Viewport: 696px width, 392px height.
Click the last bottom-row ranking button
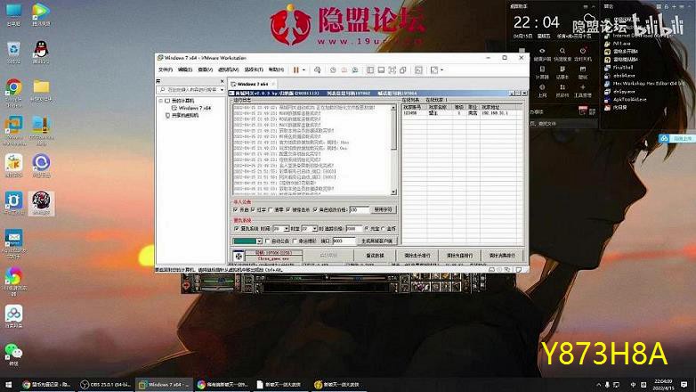point(502,256)
